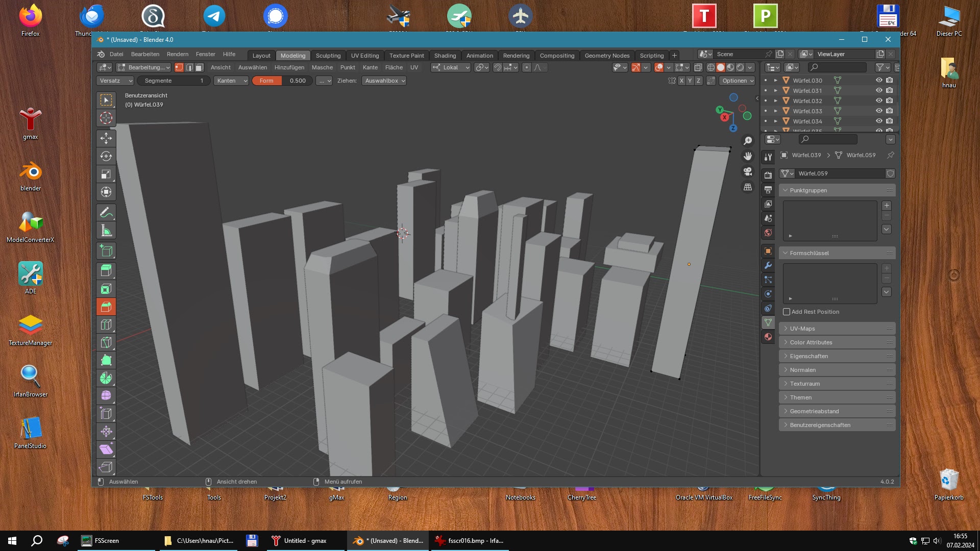The width and height of the screenshot is (980, 551).
Task: Select the Inset Faces tool
Action: tap(106, 289)
